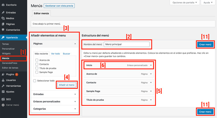Expand the Contacto menu item arrow
This screenshot has height=118, width=217.
coord(151,83)
